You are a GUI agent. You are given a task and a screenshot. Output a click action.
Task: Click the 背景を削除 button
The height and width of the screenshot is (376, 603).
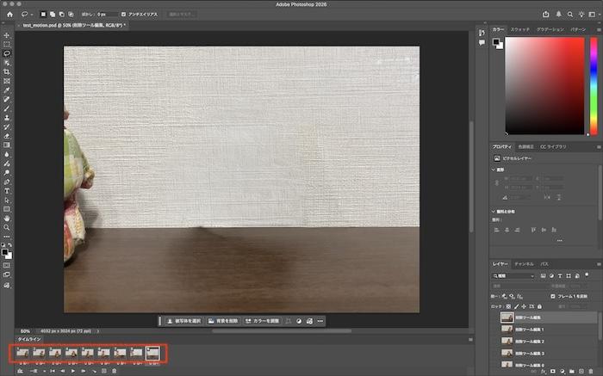(x=223, y=321)
